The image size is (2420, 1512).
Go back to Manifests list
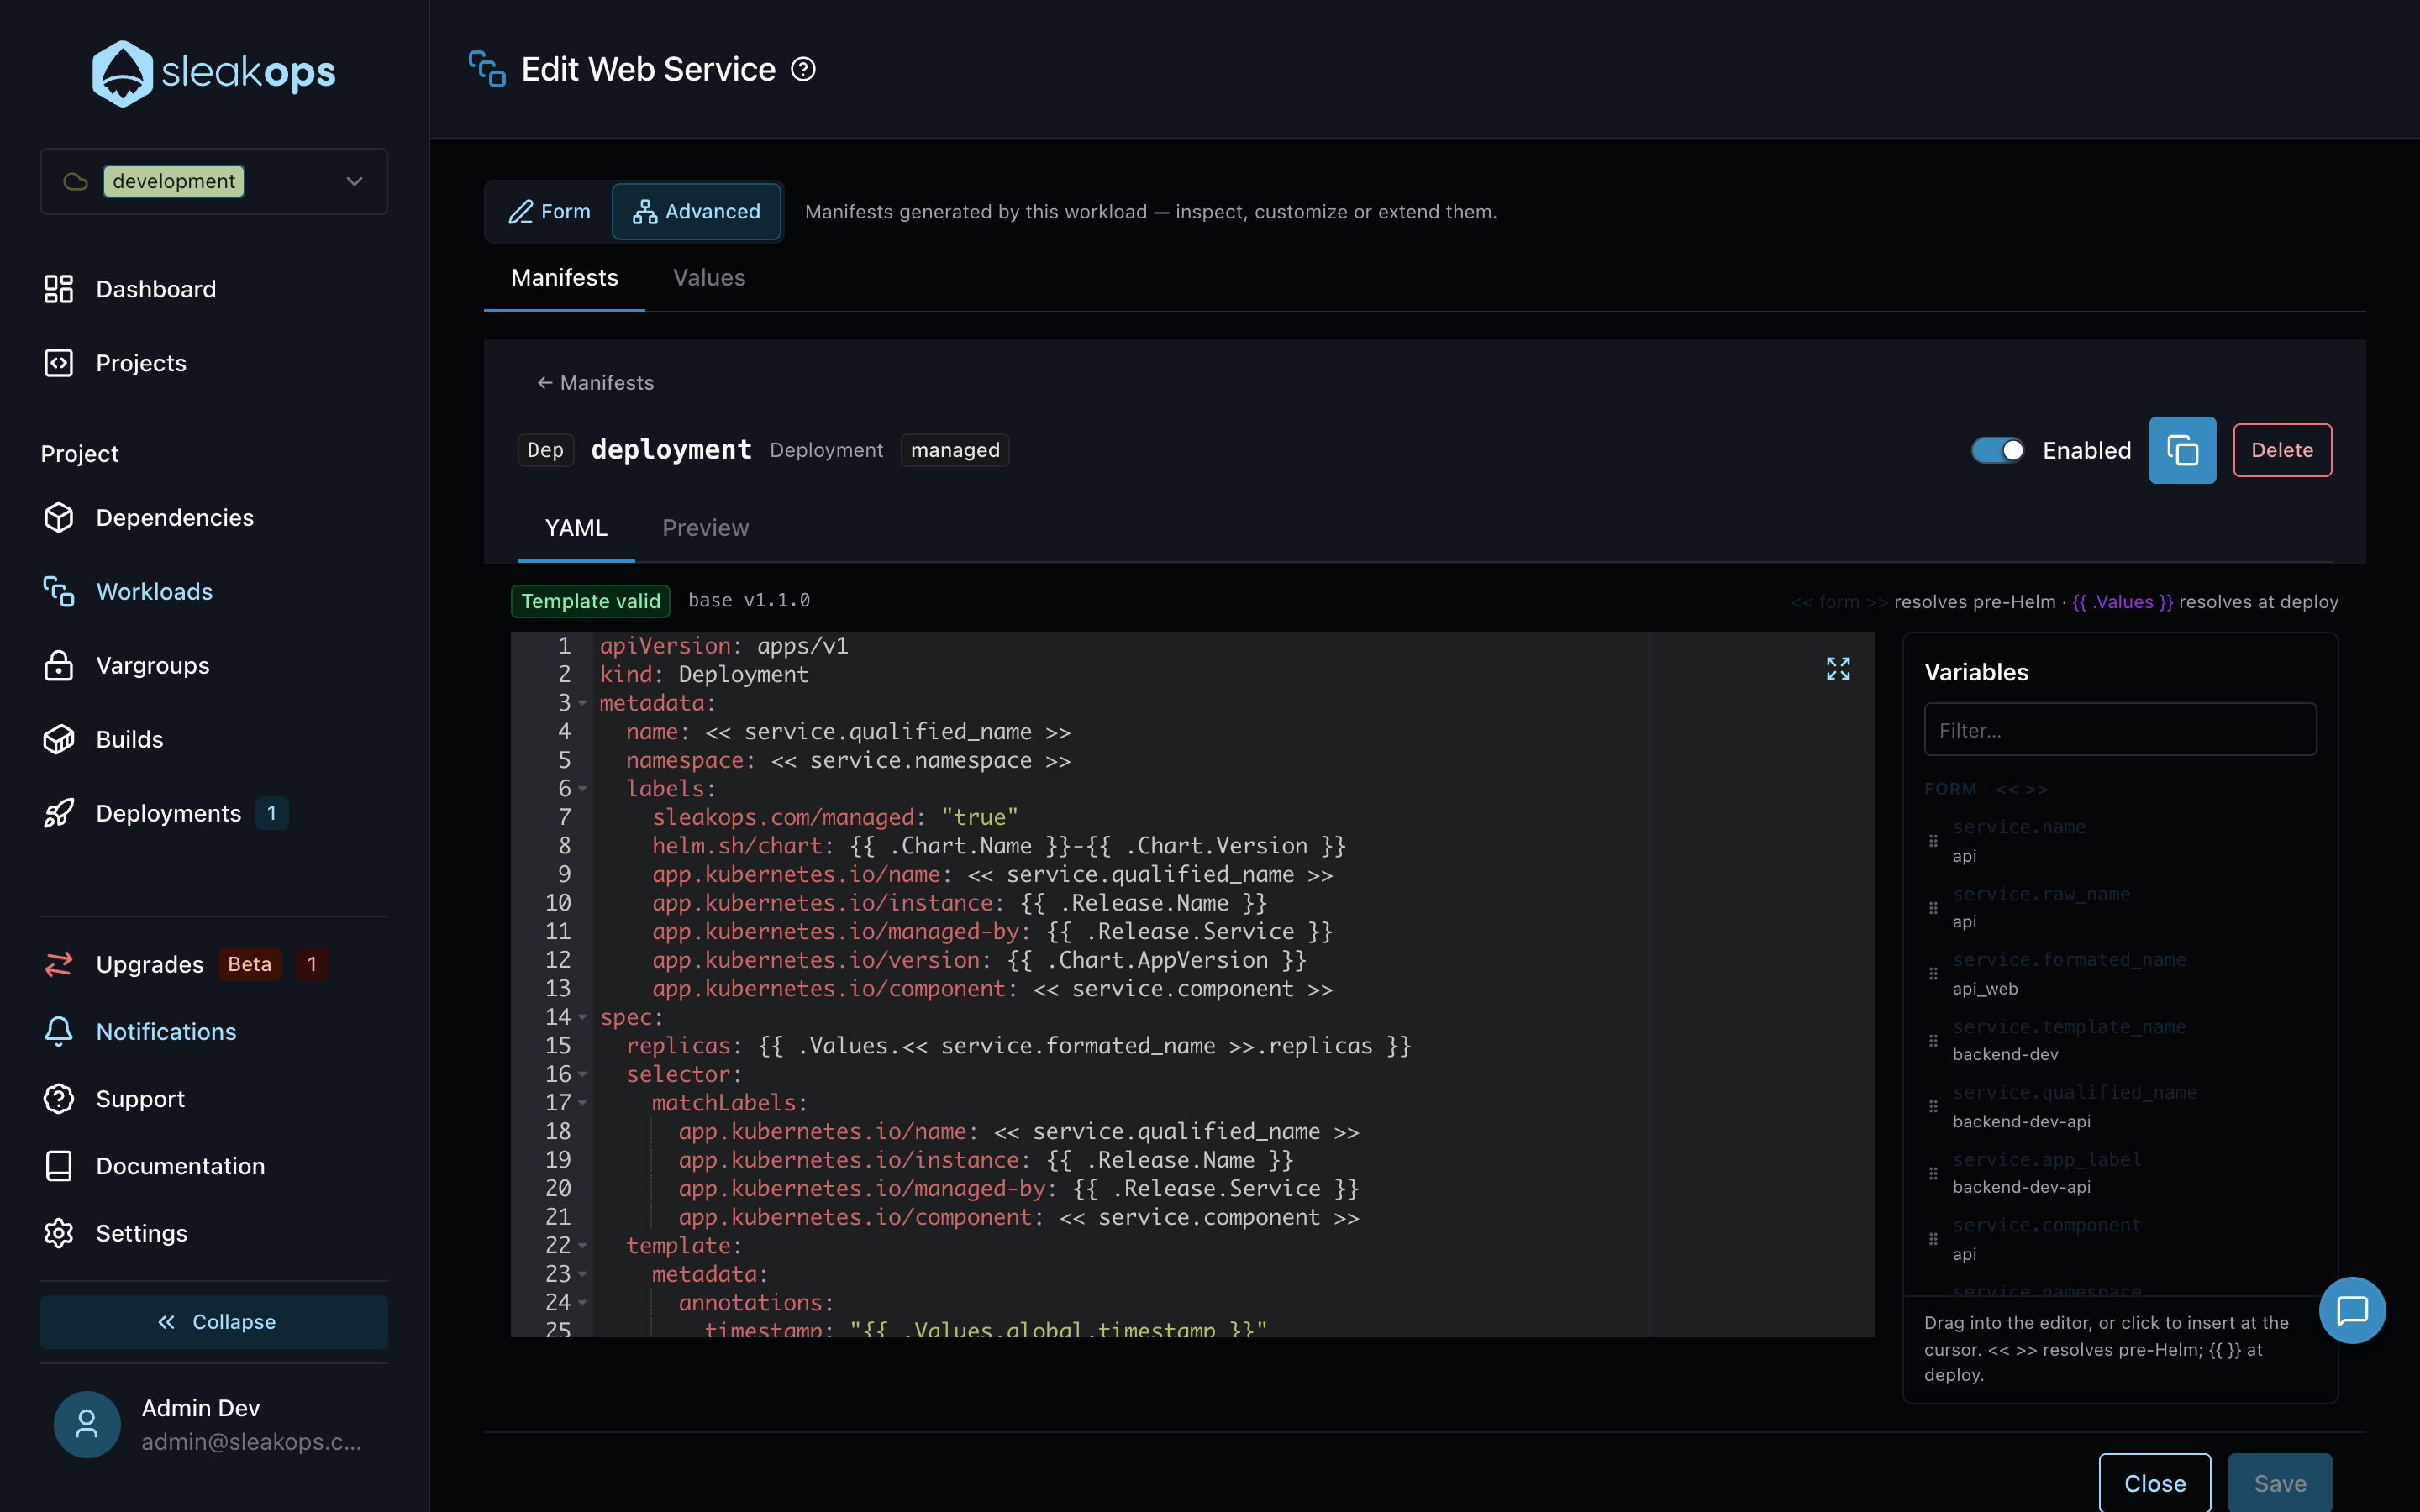[595, 383]
